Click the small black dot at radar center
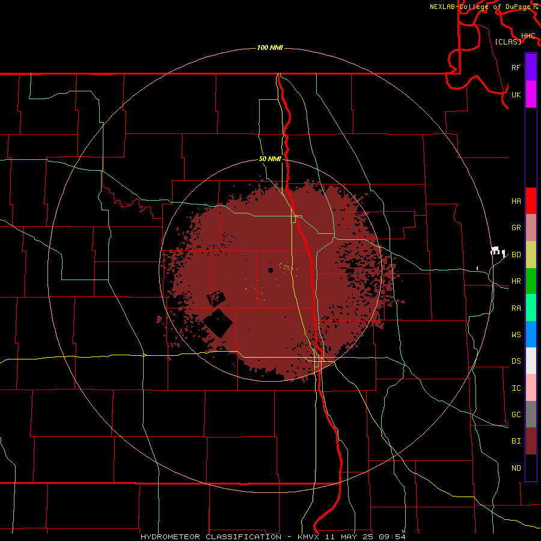This screenshot has width=541, height=541. (x=270, y=270)
